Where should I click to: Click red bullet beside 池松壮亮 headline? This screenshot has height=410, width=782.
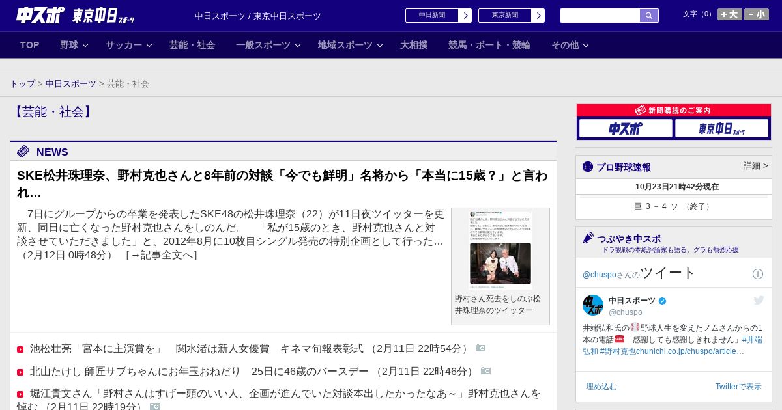click(20, 349)
